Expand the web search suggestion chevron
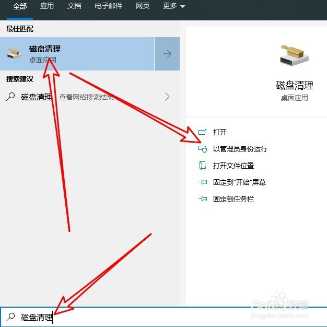The image size is (327, 327). tap(167, 97)
